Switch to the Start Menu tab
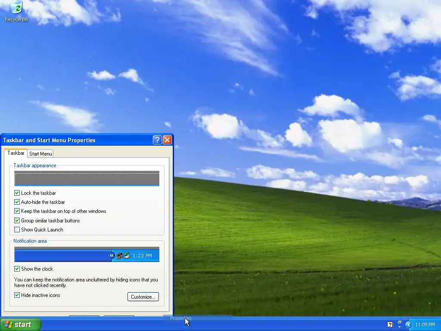Screen dimensions: 441x331 [x=40, y=154]
